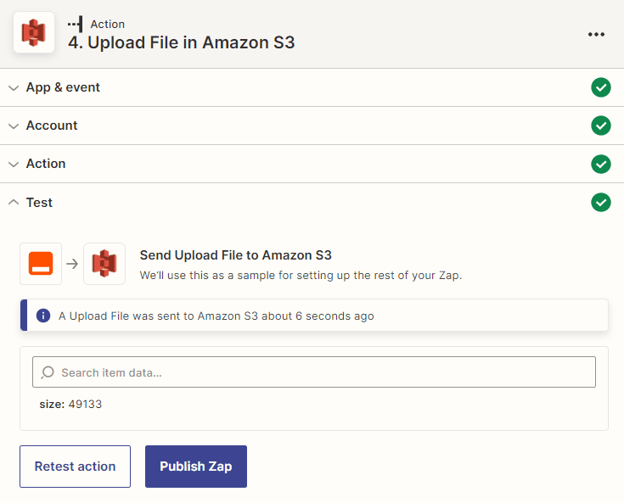Click the Publish Zap button

[196, 467]
